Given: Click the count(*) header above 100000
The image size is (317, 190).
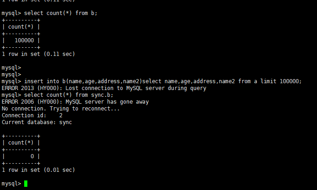Looking at the screenshot, I should 21,27.
